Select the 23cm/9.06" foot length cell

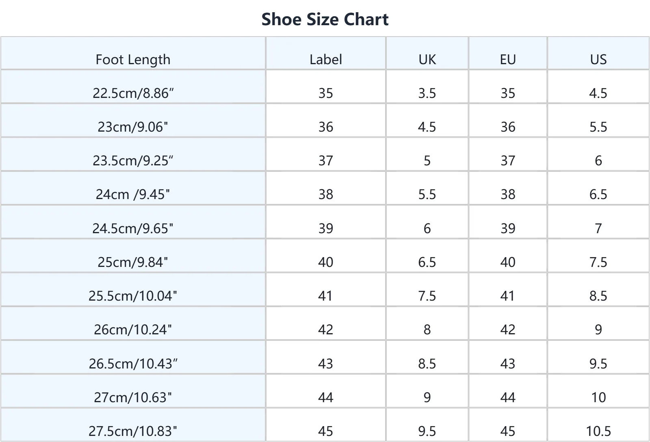point(133,127)
